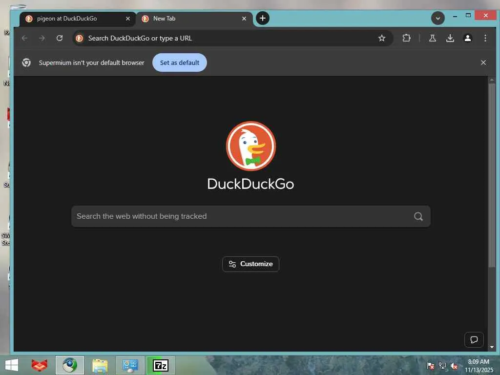This screenshot has height=375, width=500.
Task: Open 7-Zip from the taskbar
Action: 160,365
